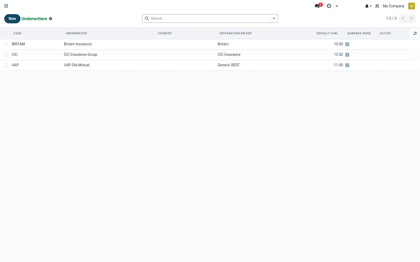Toggle sandbox mode for UAP Old Mutual

point(347,65)
